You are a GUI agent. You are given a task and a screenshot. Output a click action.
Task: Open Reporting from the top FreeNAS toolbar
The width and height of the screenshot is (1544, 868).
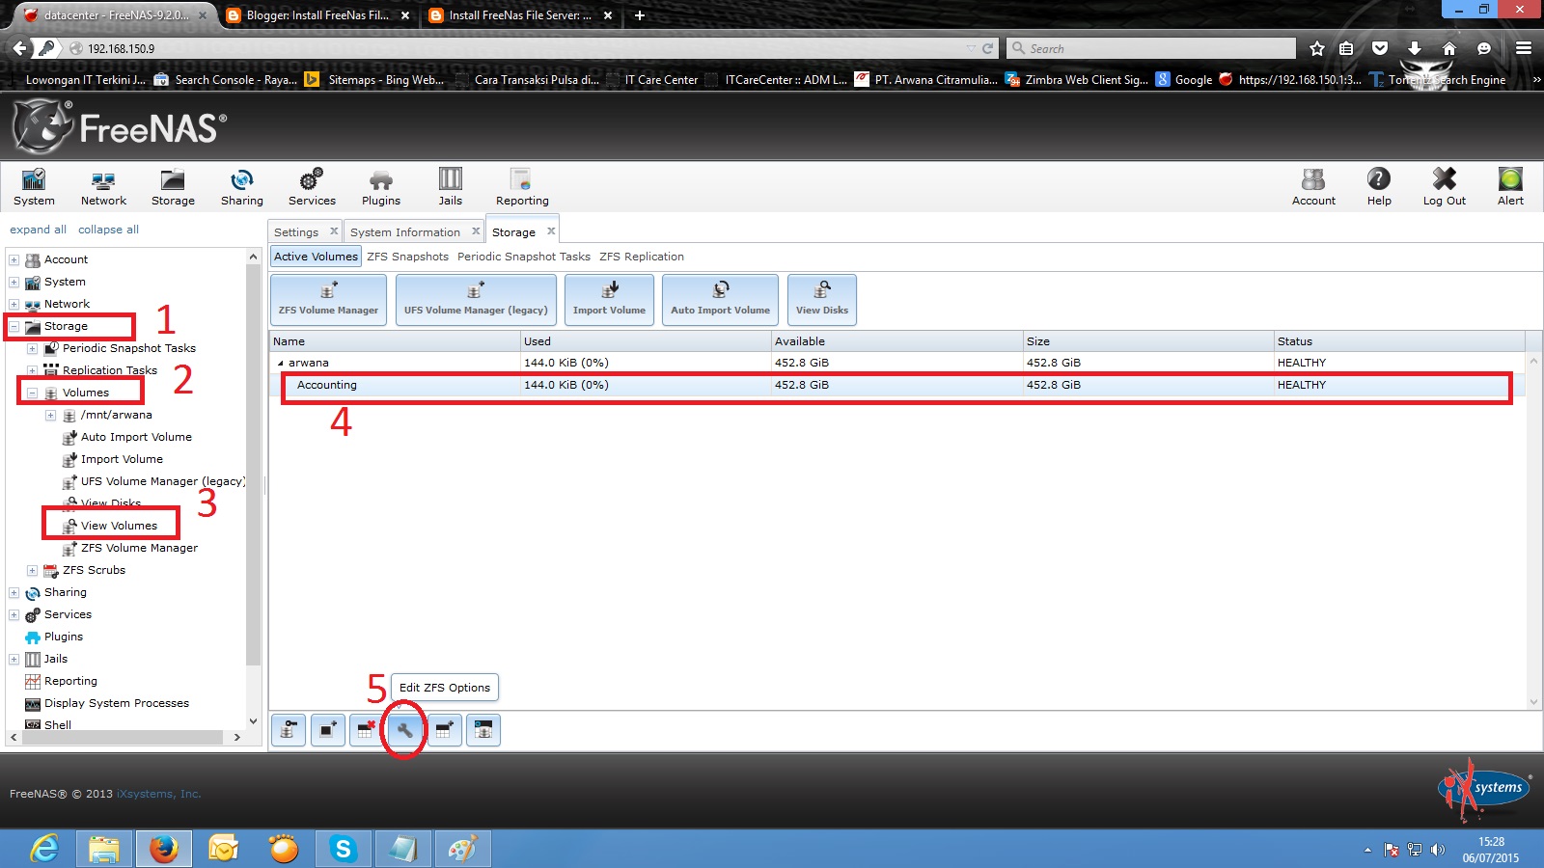[522, 187]
